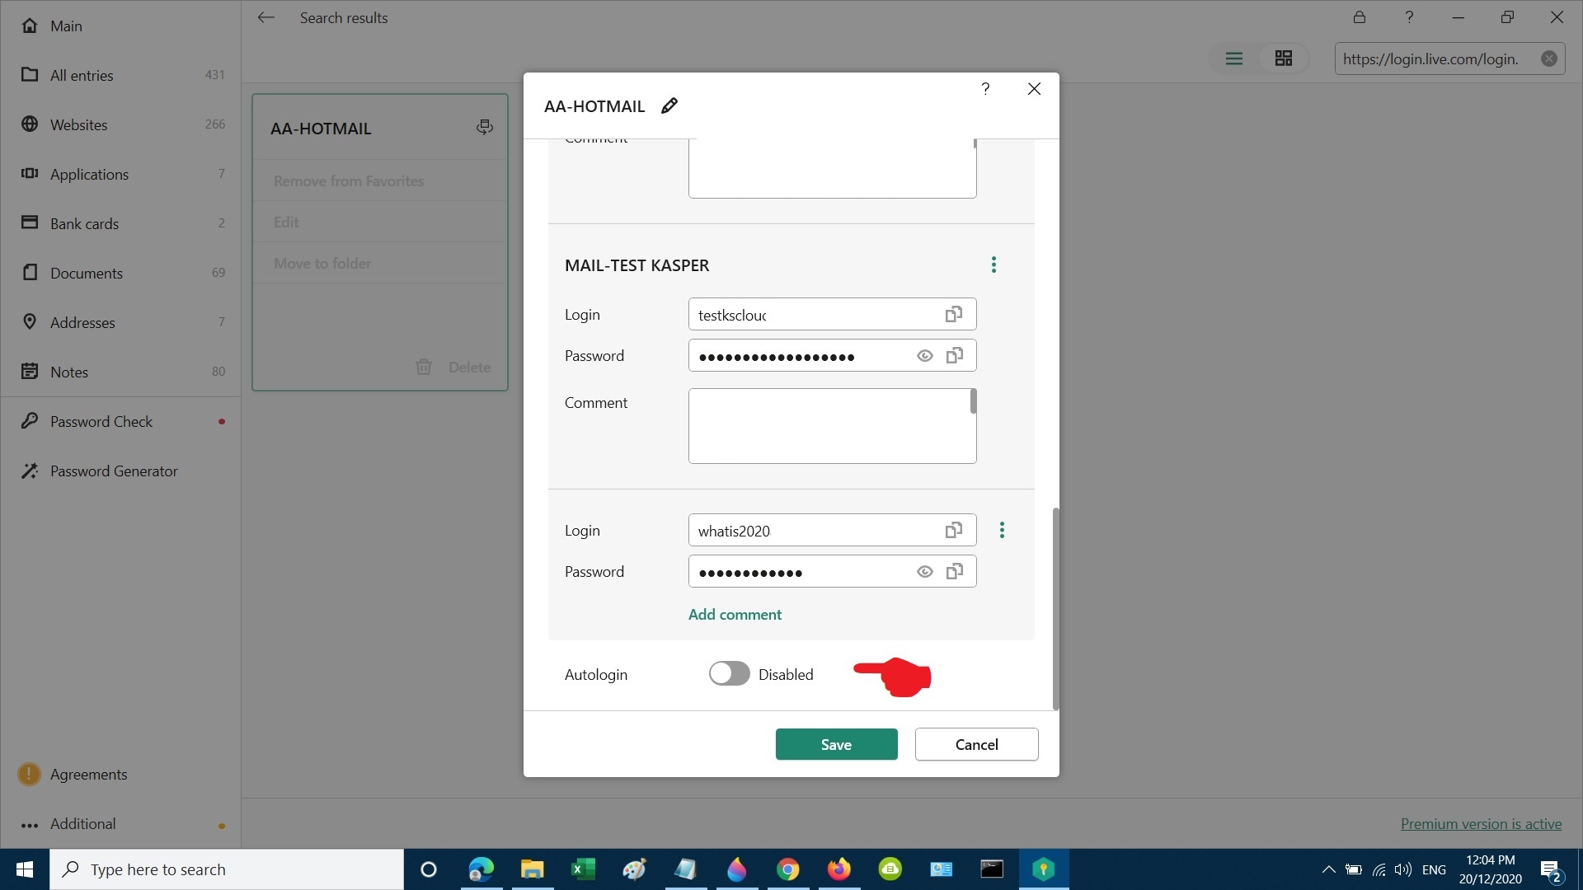Copy the whatis2020 account password

[x=954, y=572]
